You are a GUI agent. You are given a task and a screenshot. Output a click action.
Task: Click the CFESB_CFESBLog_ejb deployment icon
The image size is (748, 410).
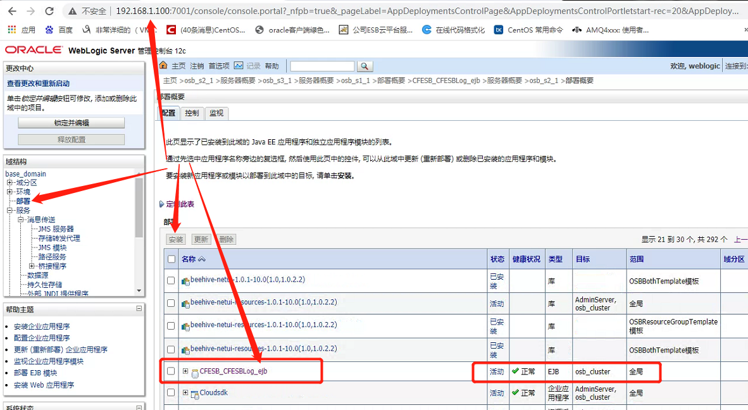pyautogui.click(x=195, y=374)
